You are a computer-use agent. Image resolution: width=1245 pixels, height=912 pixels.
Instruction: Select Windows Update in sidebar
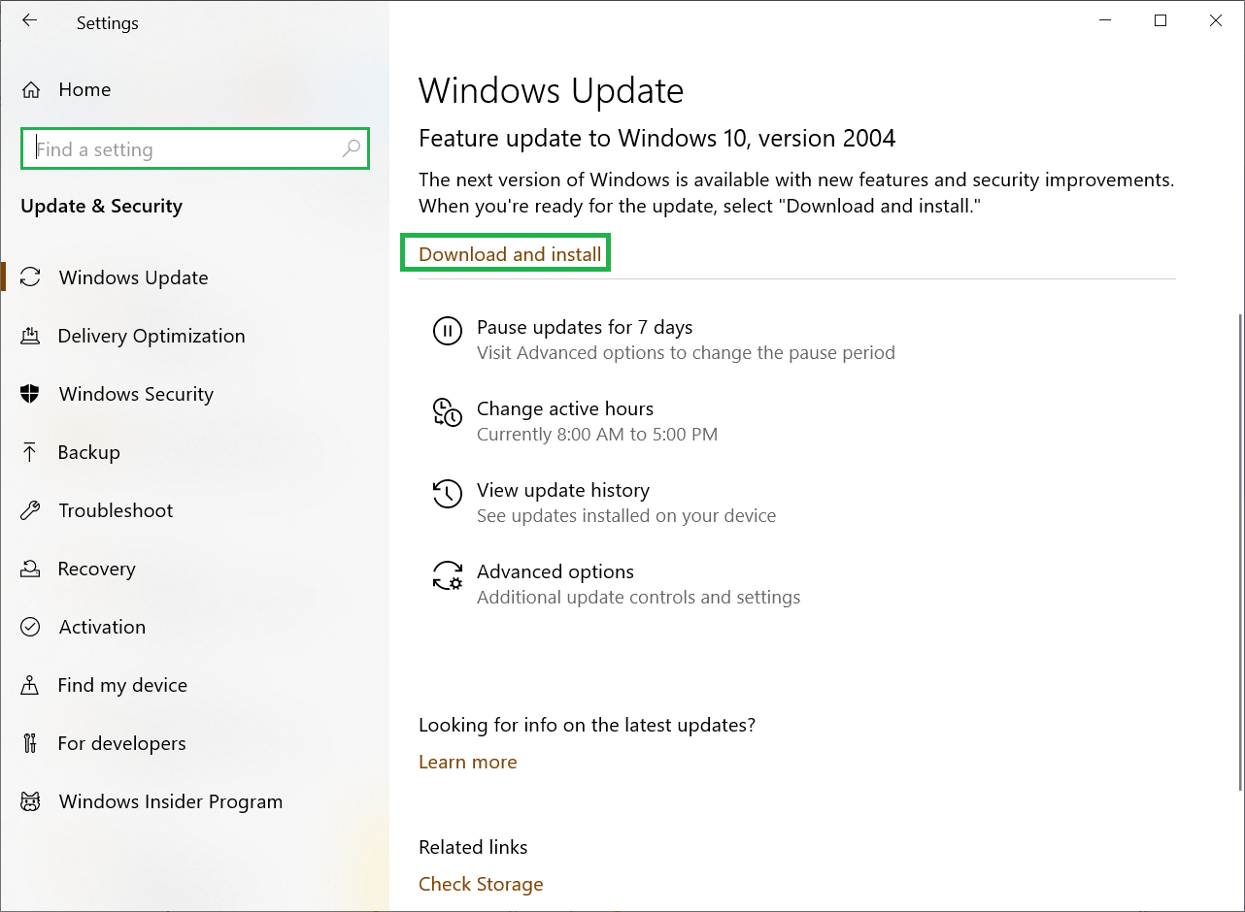[x=133, y=277]
